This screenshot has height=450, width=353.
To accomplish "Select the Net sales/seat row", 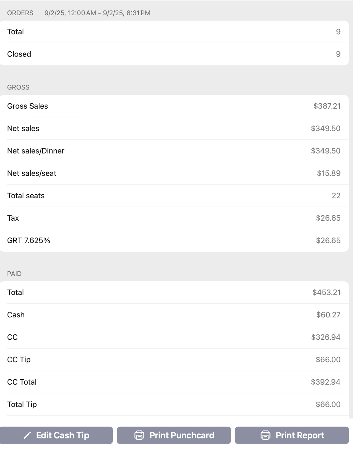I will point(174,173).
